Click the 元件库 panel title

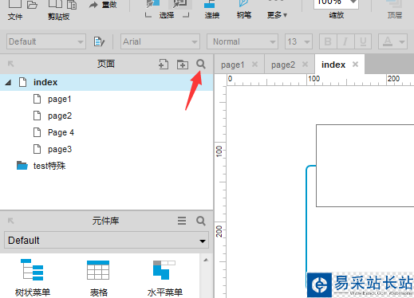coord(105,221)
